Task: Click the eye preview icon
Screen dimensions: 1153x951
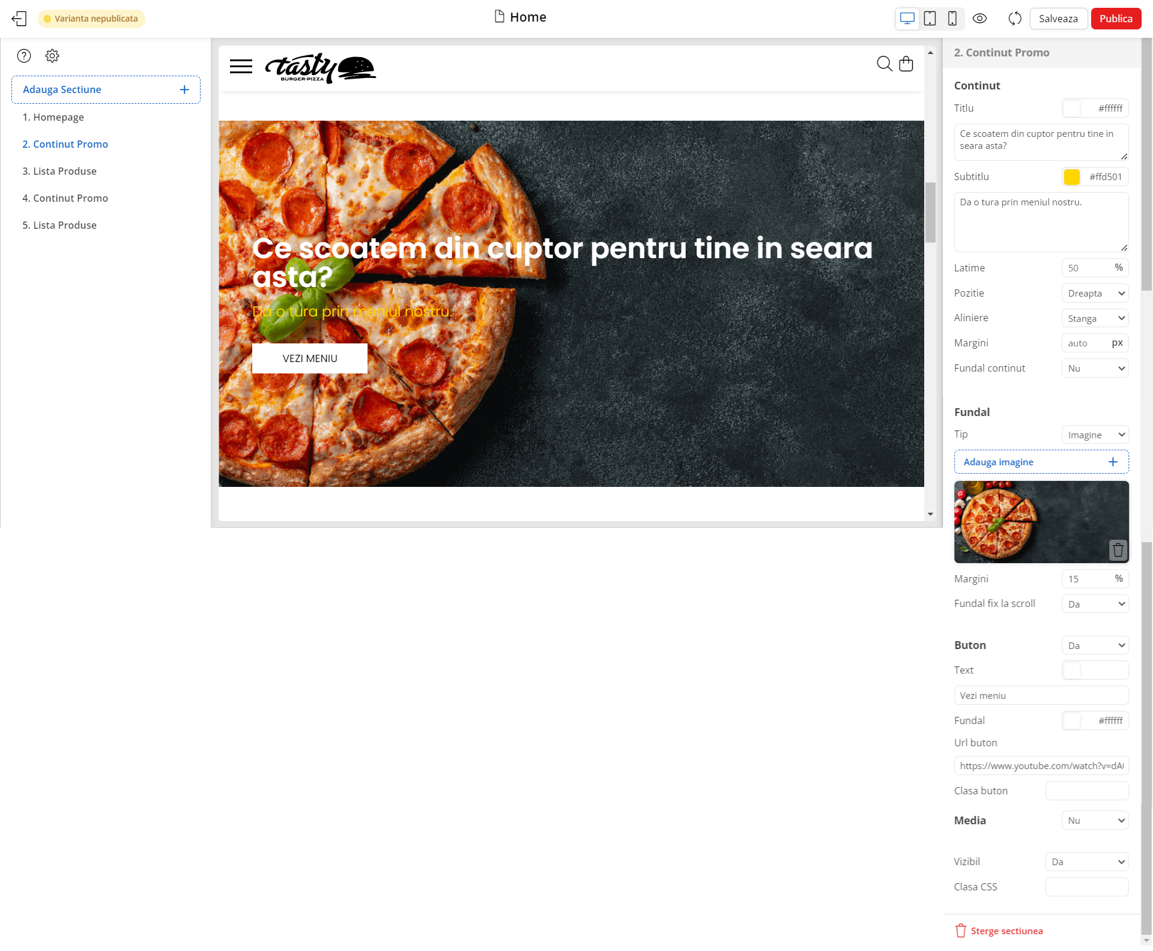Action: [x=980, y=18]
